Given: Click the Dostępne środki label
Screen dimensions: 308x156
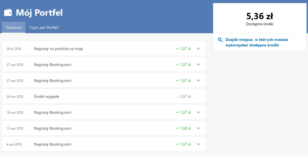Looking at the screenshot, I should coord(260,24).
